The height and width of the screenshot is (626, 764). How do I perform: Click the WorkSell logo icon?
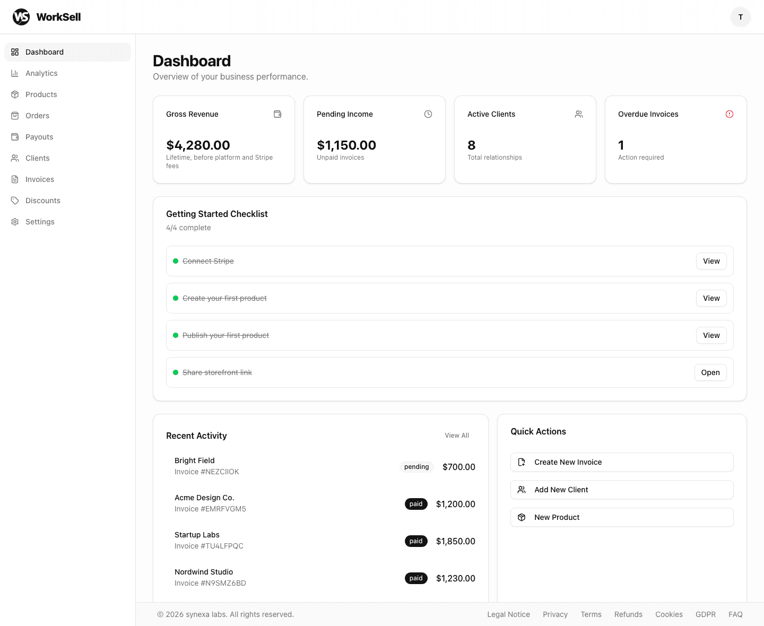(x=21, y=17)
